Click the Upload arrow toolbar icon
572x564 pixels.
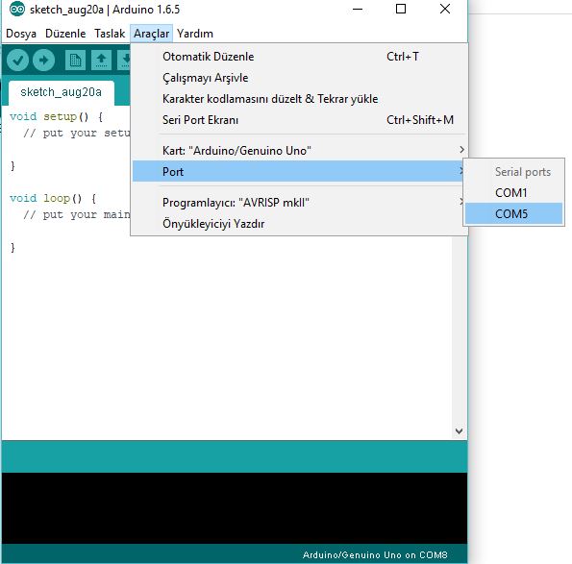pyautogui.click(x=44, y=60)
